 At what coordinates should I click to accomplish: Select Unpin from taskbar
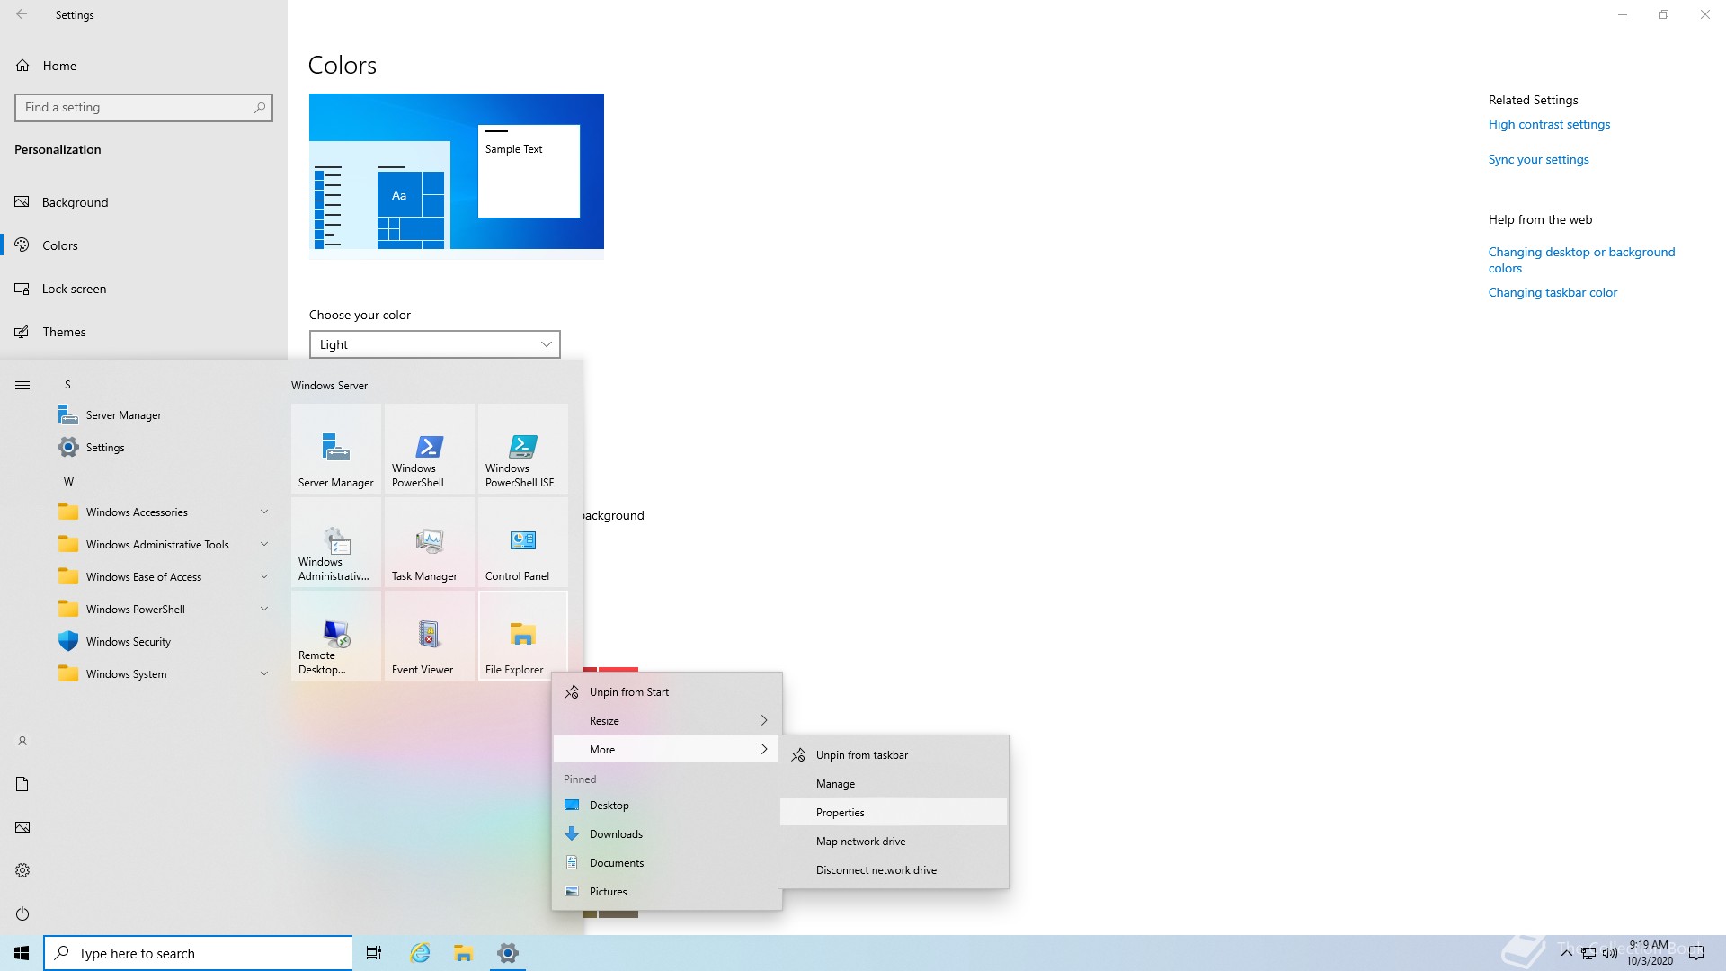894,755
